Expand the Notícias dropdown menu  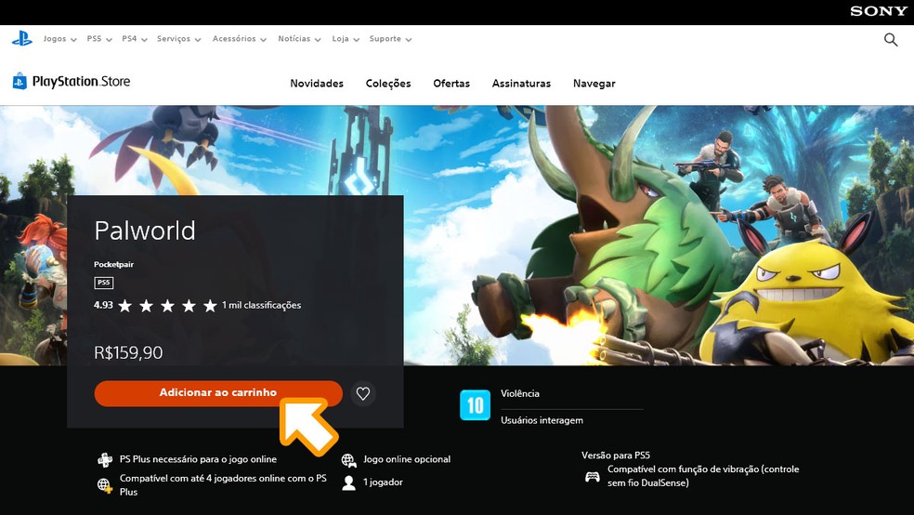pos(300,38)
